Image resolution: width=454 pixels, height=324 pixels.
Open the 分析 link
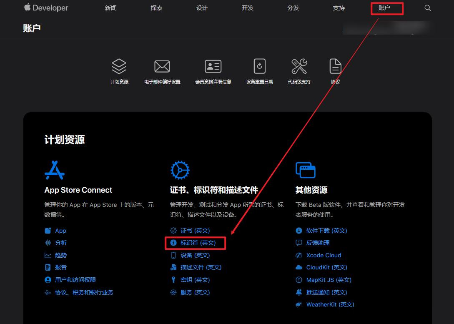(61, 243)
